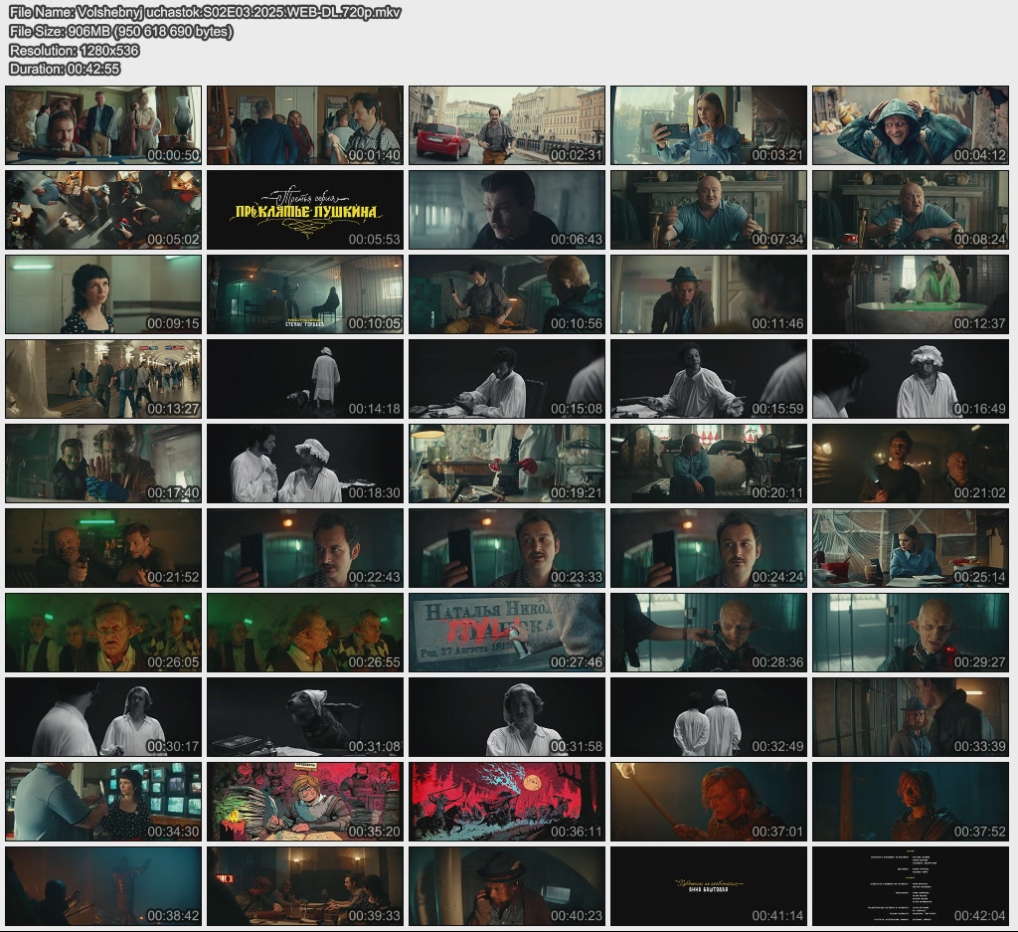Open the torch-lit thumbnail at 00:37:01
1018x932 pixels.
coord(709,802)
